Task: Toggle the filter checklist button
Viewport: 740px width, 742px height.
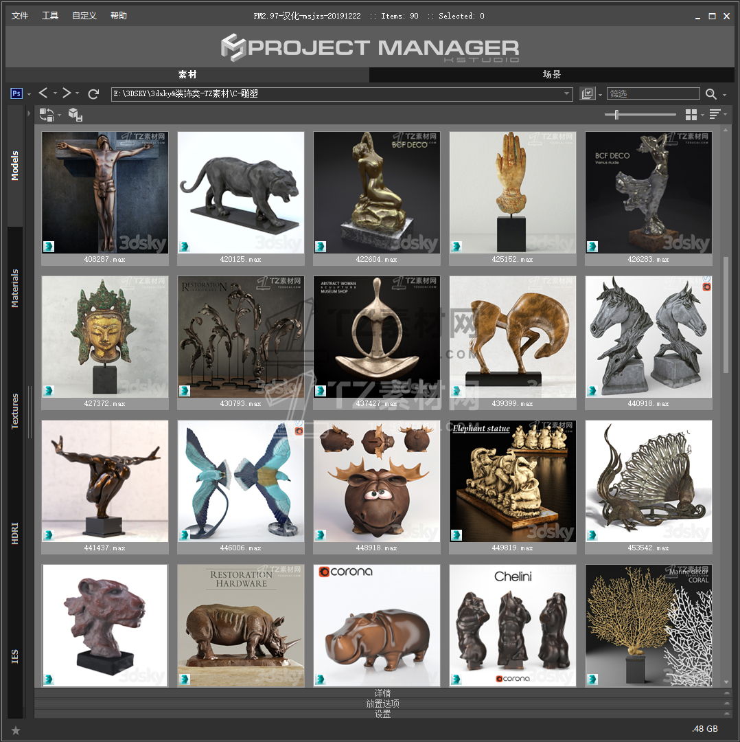Action: 587,94
